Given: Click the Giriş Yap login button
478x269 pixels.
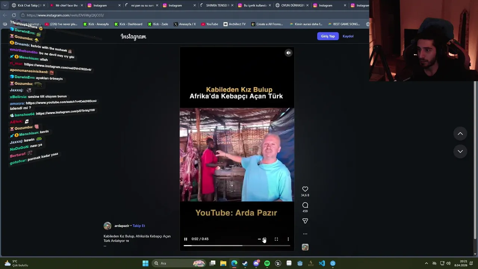Looking at the screenshot, I should click(328, 36).
